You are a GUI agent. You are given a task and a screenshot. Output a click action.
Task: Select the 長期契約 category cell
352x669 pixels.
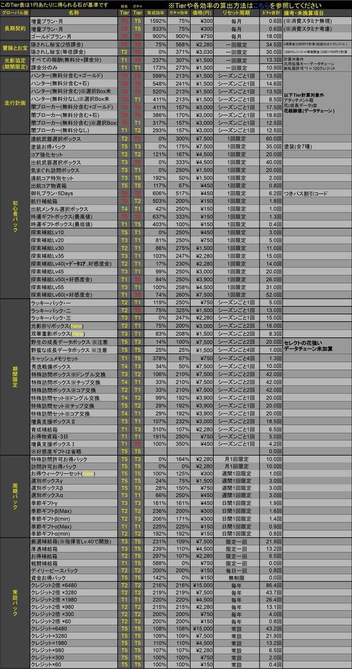15,27
